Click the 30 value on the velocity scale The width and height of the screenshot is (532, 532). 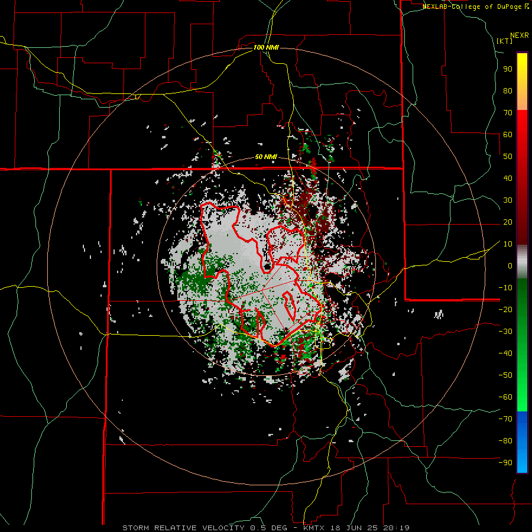(x=508, y=200)
